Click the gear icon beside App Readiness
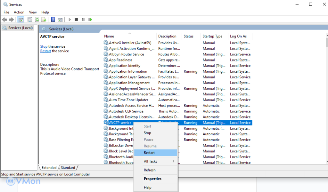 [x=106, y=60]
